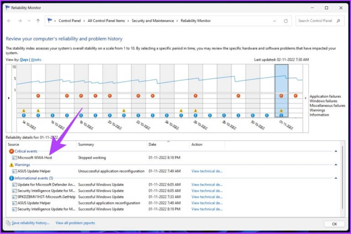
Task: Open Control Panel breadcrumb
Action: click(x=69, y=21)
